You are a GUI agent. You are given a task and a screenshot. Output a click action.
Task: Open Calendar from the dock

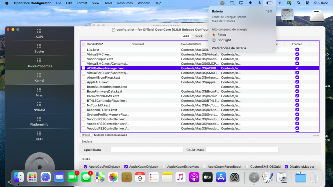click(140, 177)
